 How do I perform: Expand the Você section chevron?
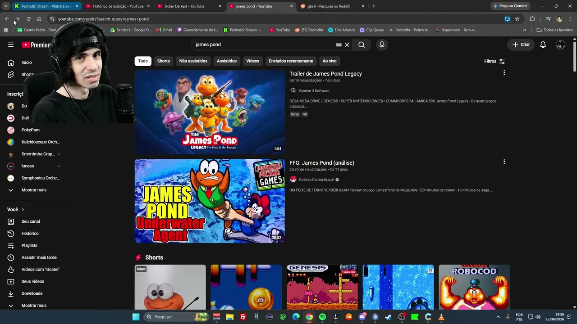[x=23, y=210]
